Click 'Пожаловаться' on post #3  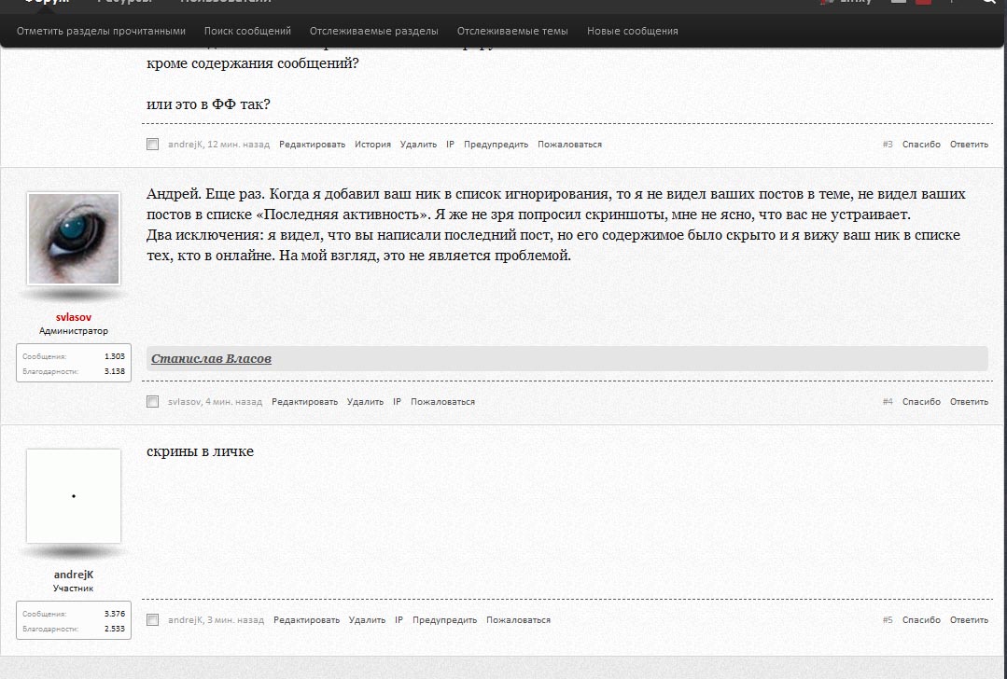(x=569, y=145)
